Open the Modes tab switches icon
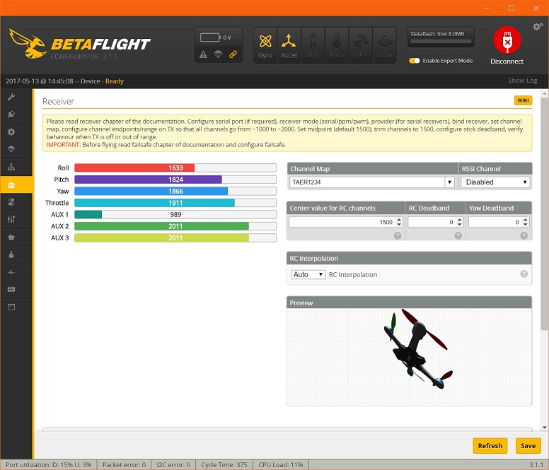549x470 pixels. 11,201
